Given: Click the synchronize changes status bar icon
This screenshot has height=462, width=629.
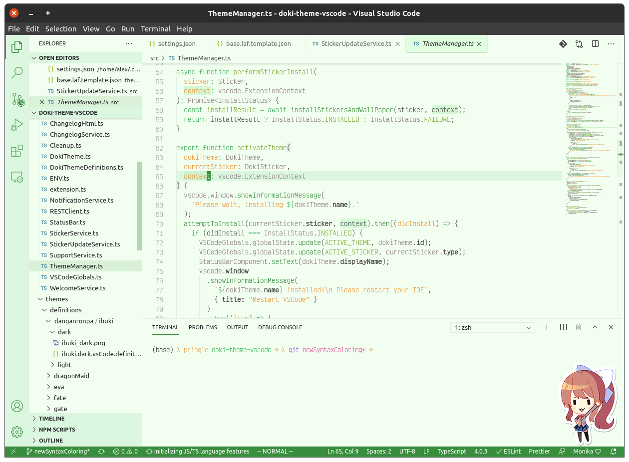Looking at the screenshot, I should 101,452.
